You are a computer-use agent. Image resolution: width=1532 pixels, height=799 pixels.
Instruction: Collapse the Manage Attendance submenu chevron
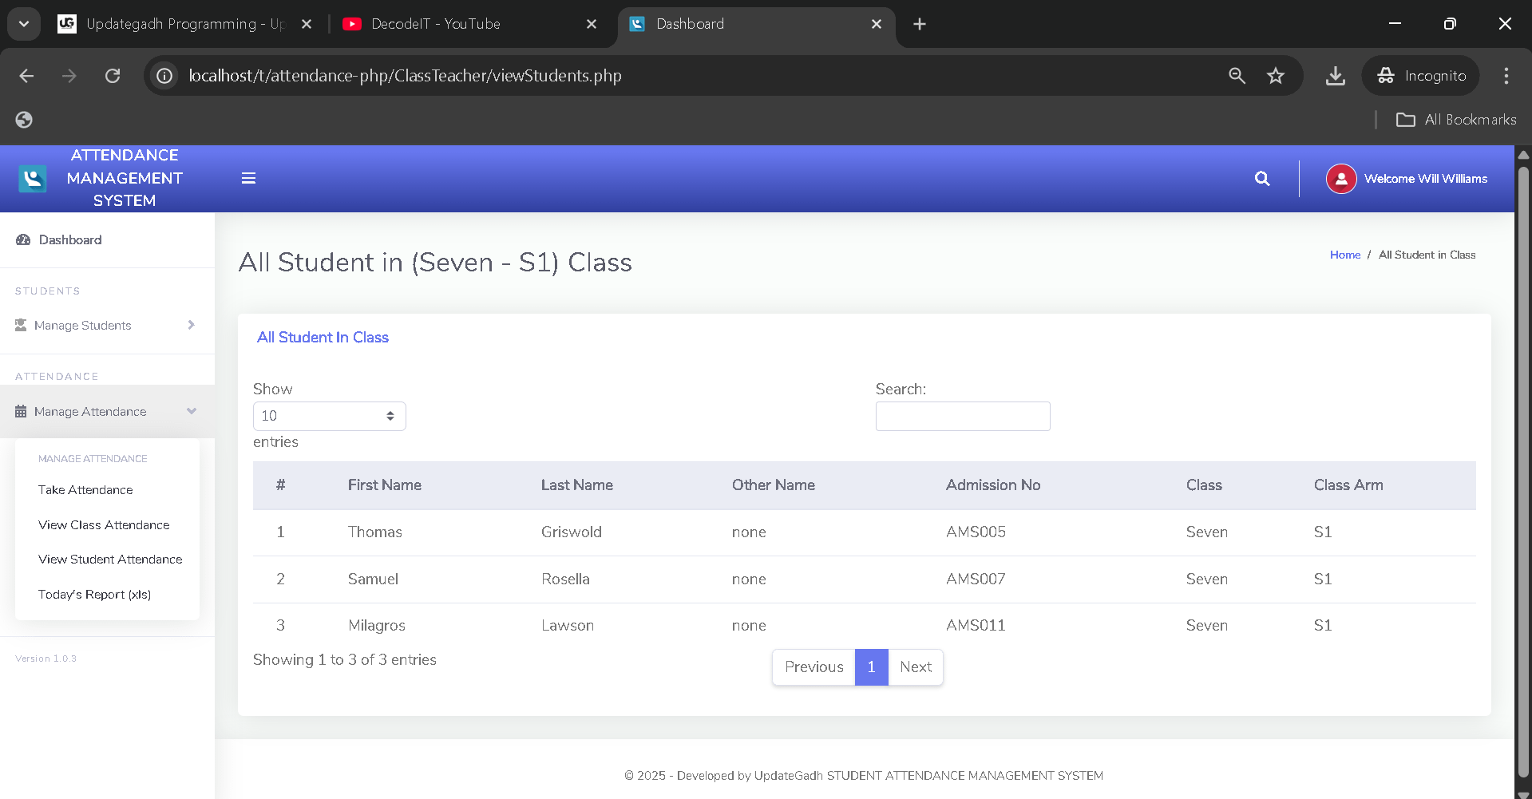click(x=192, y=410)
